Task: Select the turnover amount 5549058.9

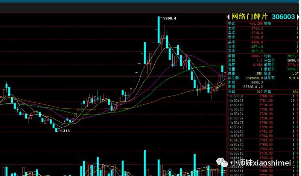Action: tap(254, 78)
